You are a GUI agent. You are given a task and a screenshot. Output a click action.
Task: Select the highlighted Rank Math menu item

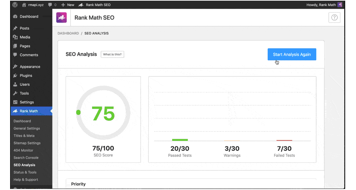(31, 111)
